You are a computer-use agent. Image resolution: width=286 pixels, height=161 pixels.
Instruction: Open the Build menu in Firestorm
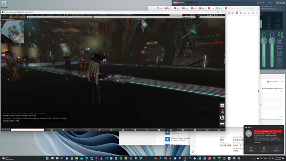point(24,15)
